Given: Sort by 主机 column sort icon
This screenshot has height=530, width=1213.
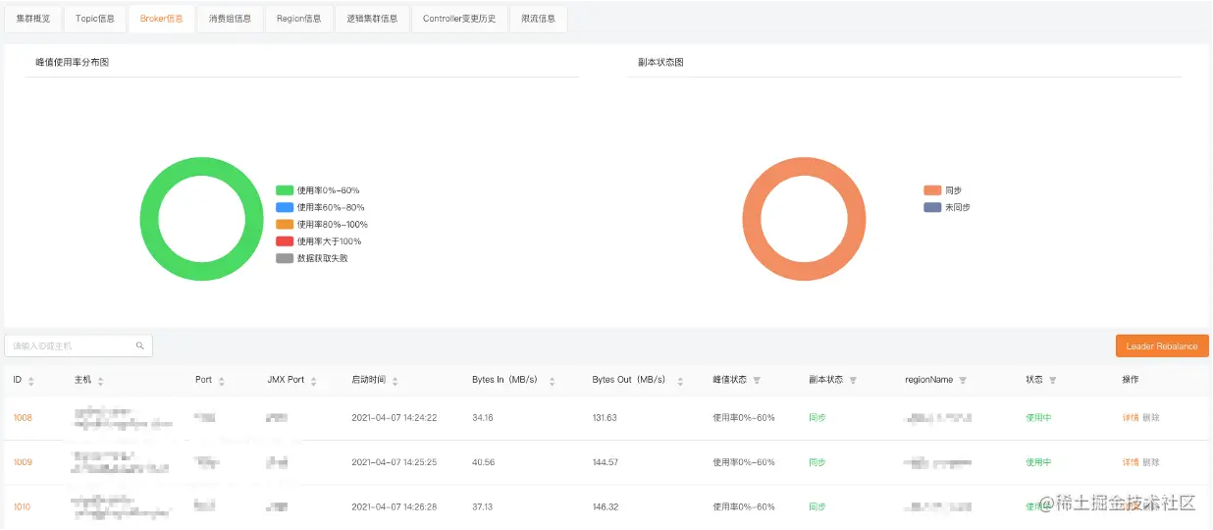Looking at the screenshot, I should [100, 381].
